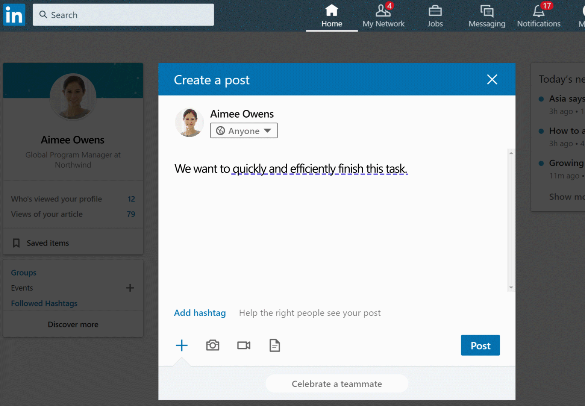Expand the Anyone visibility dropdown
585x406 pixels.
click(x=244, y=131)
